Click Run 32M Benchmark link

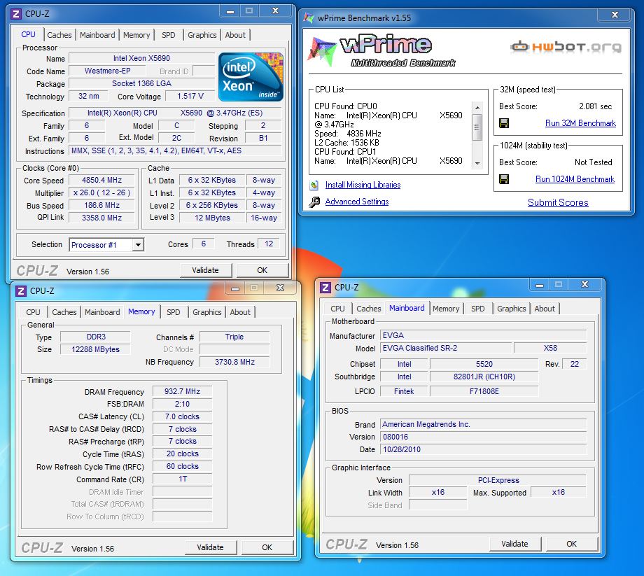(x=580, y=123)
